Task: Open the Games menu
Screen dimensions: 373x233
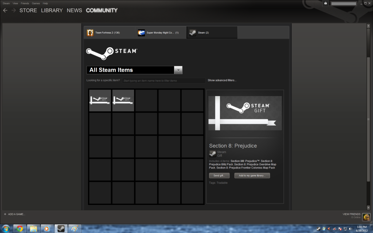Action: coord(36,3)
